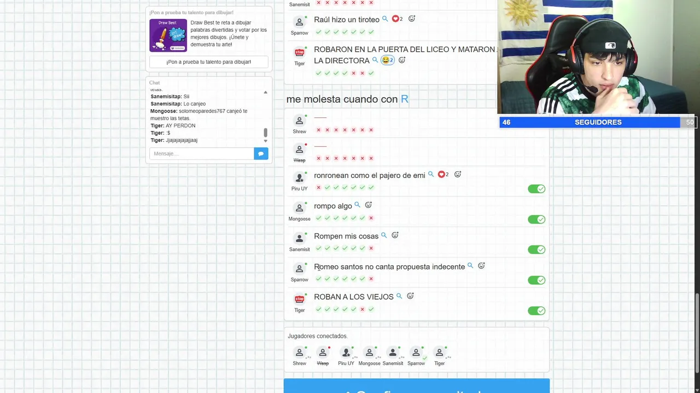Image resolution: width=700 pixels, height=393 pixels.
Task: Click Tiger's stop avatar in connected players
Action: point(439,353)
